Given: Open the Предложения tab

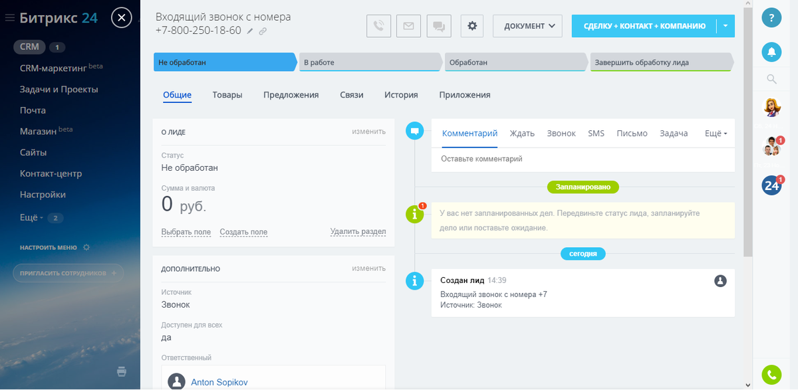Looking at the screenshot, I should pyautogui.click(x=291, y=95).
